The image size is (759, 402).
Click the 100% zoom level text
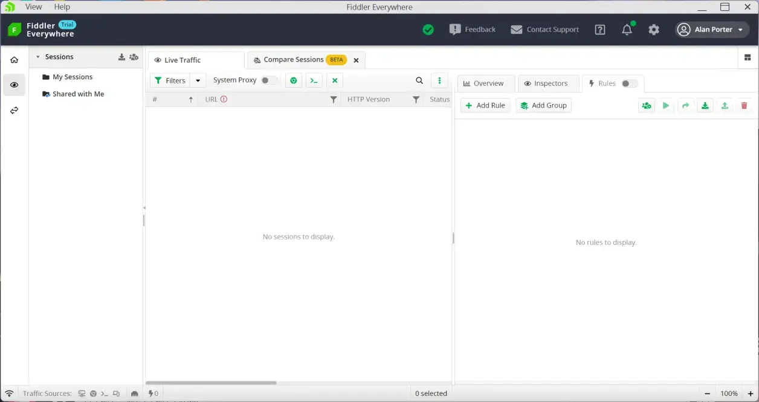tap(729, 394)
